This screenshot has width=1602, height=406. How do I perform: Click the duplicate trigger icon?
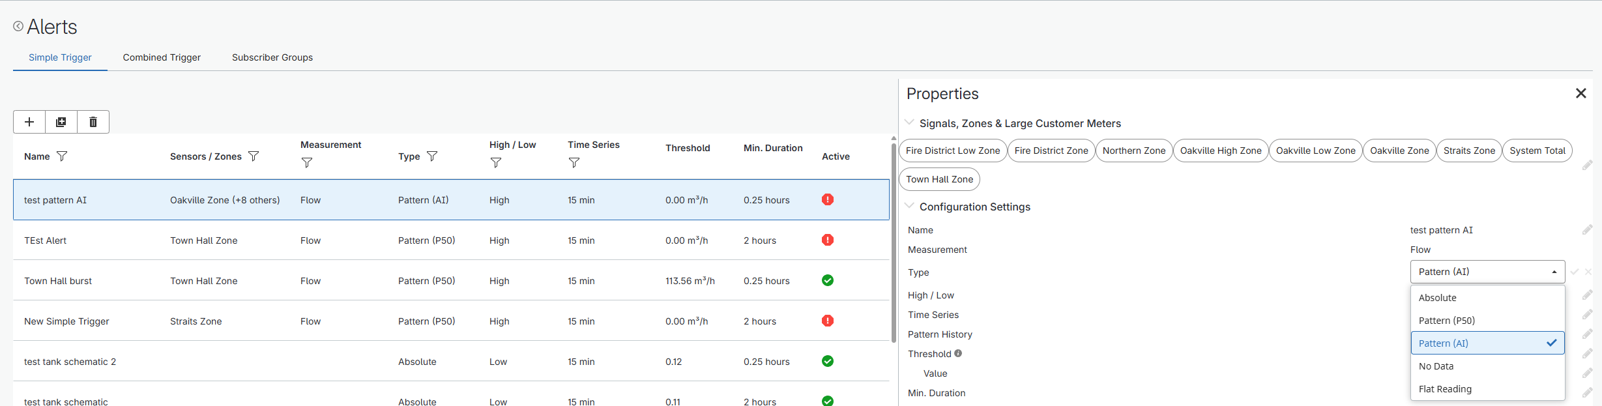pos(61,122)
